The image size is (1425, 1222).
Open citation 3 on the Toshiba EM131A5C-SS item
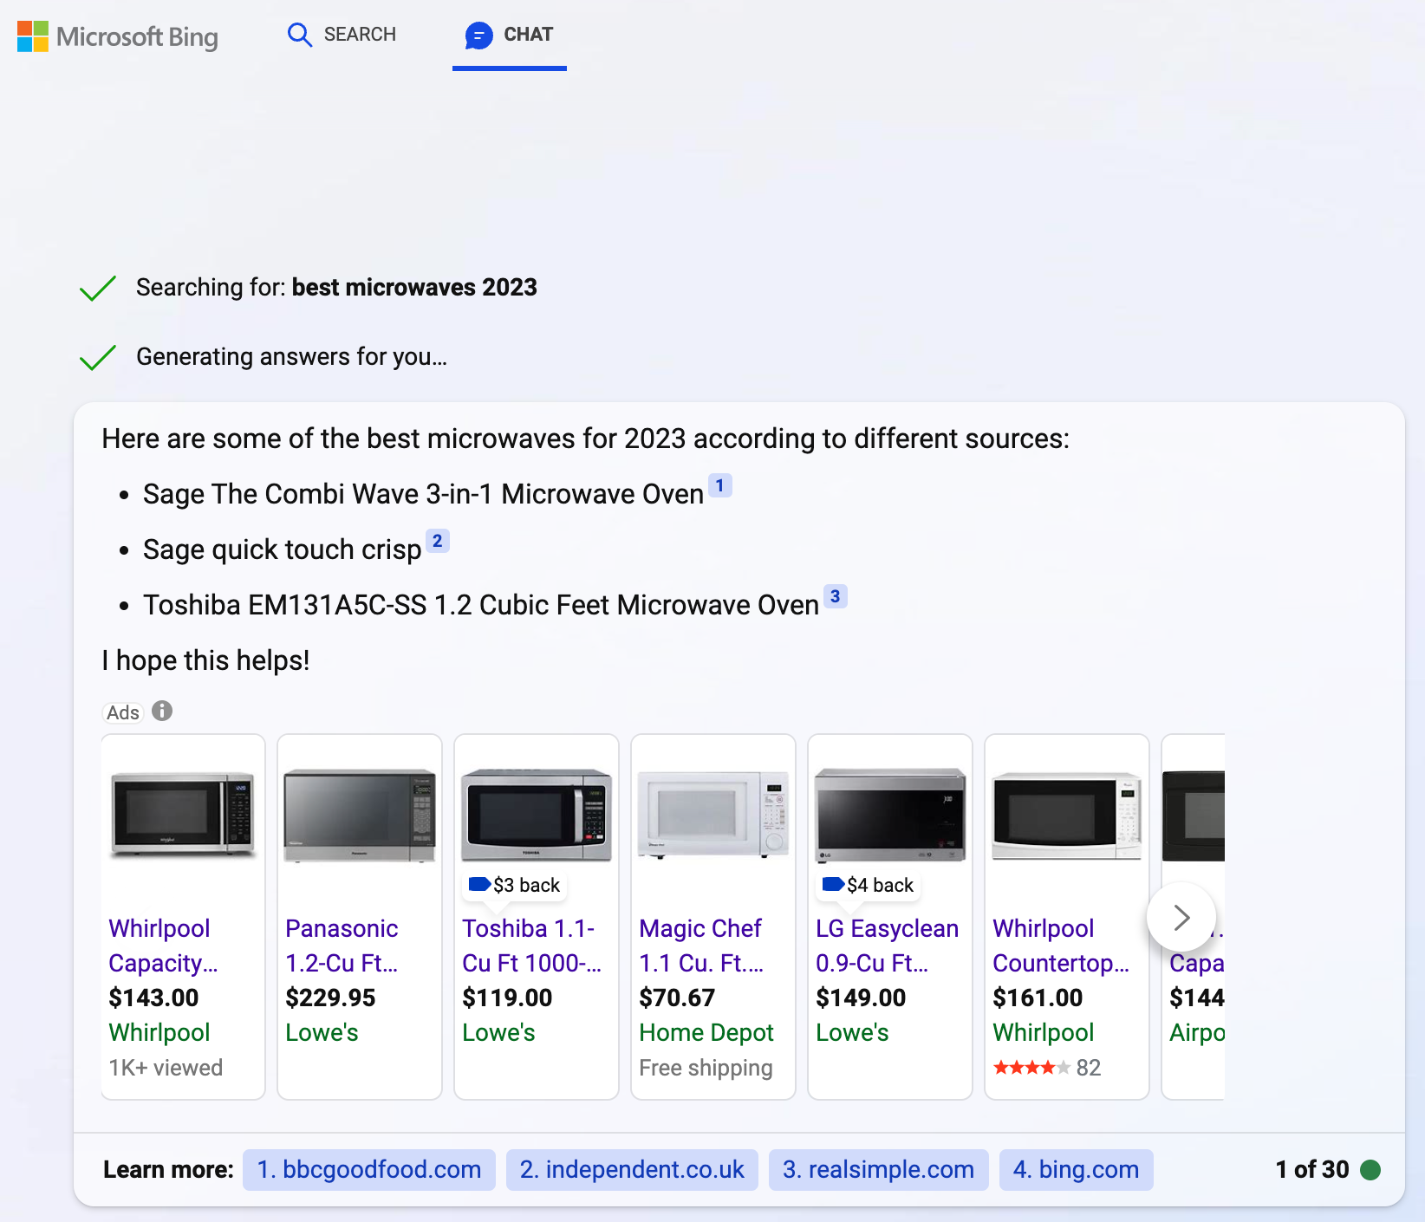point(835,596)
